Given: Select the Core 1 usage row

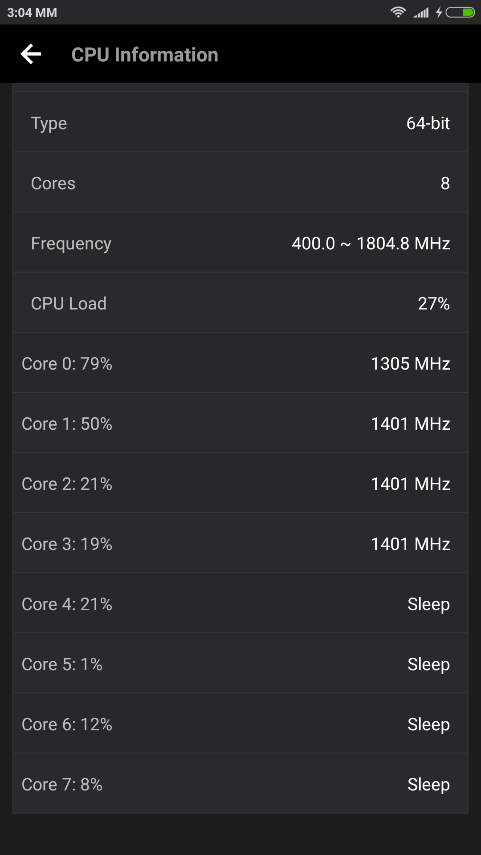Looking at the screenshot, I should [x=240, y=423].
